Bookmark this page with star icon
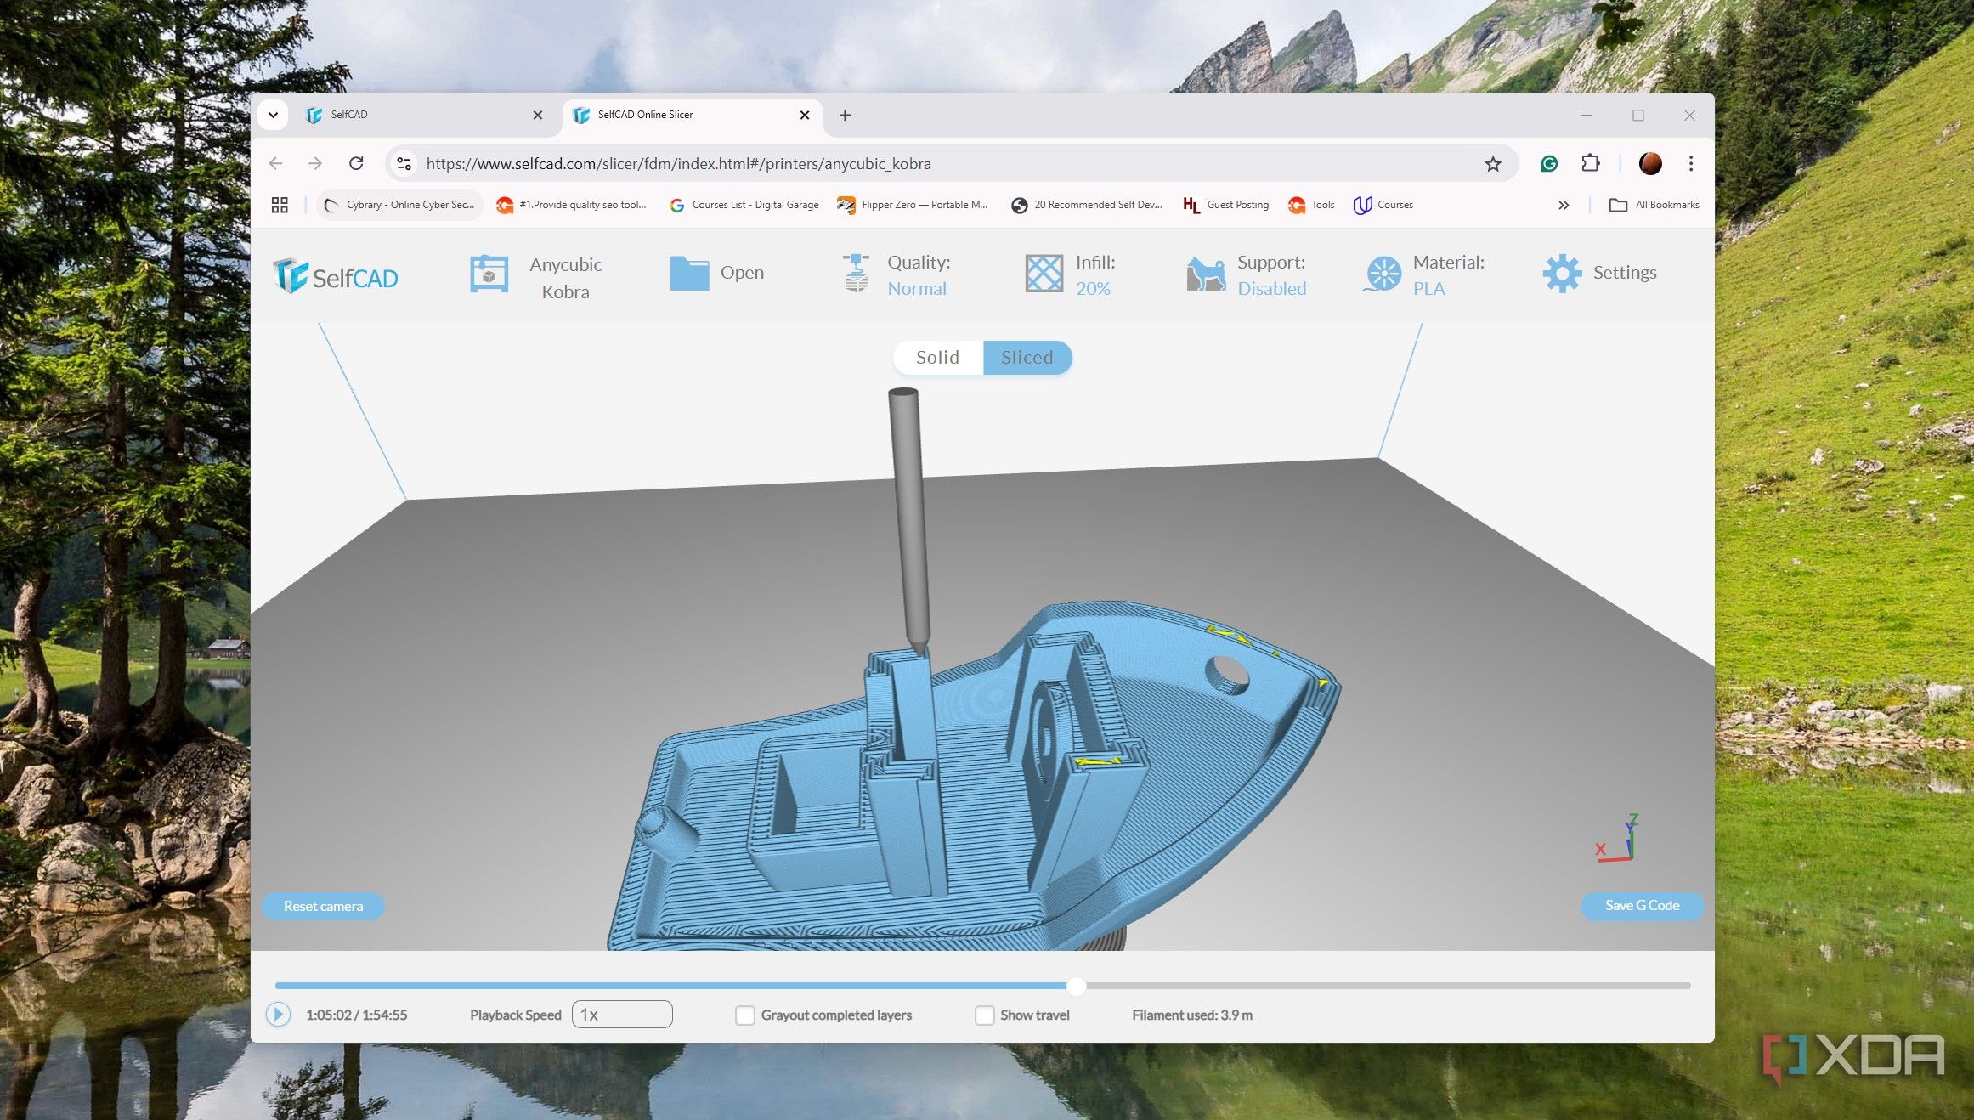Image resolution: width=1974 pixels, height=1120 pixels. coord(1493,164)
